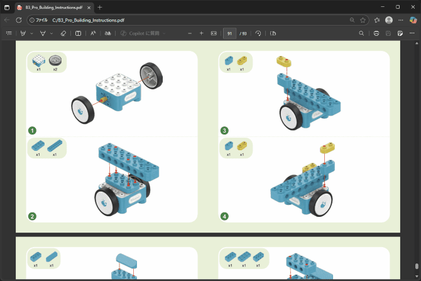
Task: Click the fit to width icon
Action: pos(214,33)
